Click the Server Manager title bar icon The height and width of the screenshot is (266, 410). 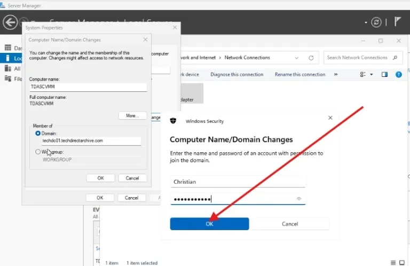pyautogui.click(x=2, y=5)
